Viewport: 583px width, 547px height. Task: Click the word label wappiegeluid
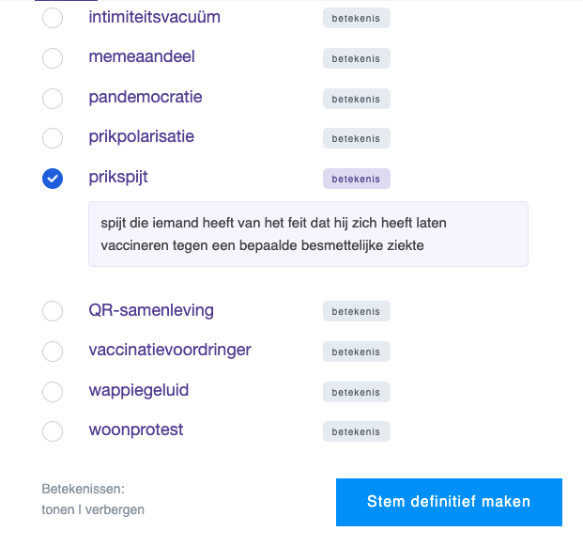139,390
